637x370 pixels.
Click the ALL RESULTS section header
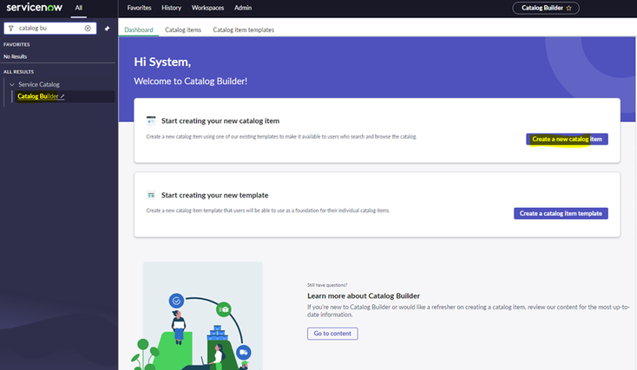pyautogui.click(x=19, y=72)
